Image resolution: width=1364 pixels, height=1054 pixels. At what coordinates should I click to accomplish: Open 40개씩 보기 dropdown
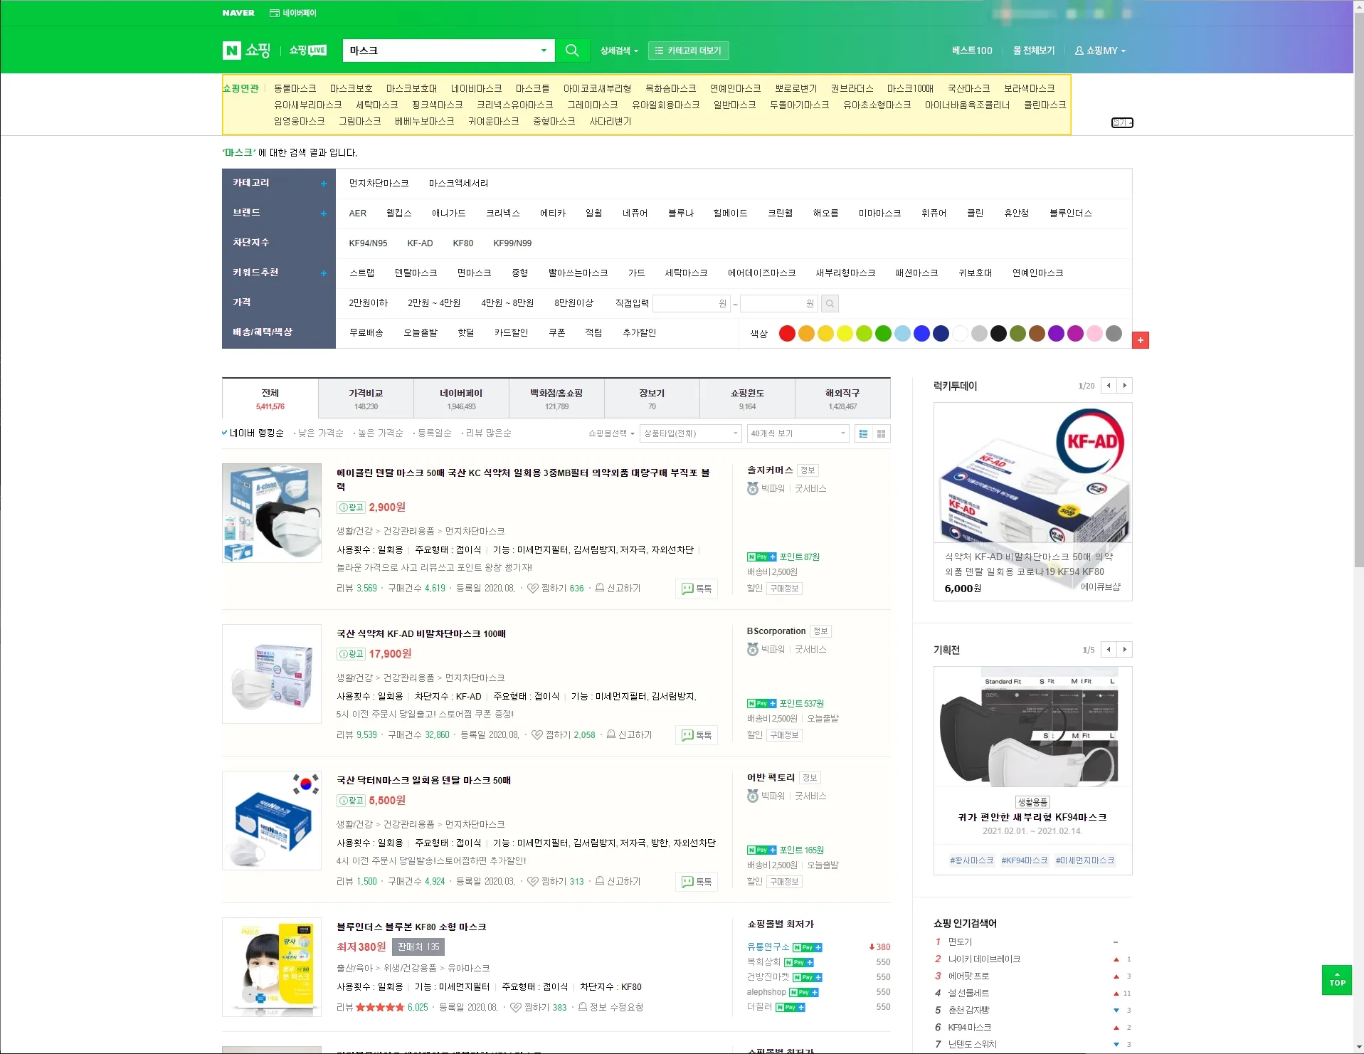(798, 433)
